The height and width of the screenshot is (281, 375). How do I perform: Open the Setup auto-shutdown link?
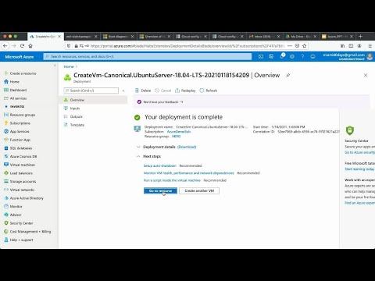(160, 165)
